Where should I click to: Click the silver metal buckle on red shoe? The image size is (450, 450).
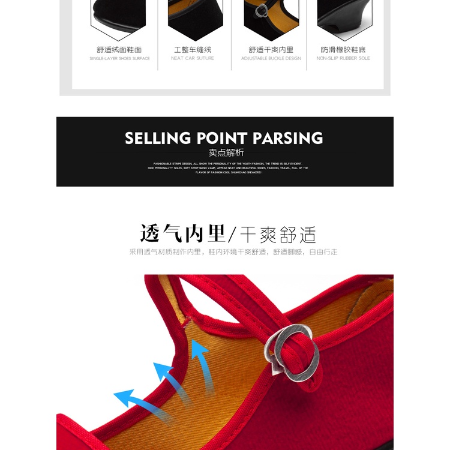[x=292, y=353]
